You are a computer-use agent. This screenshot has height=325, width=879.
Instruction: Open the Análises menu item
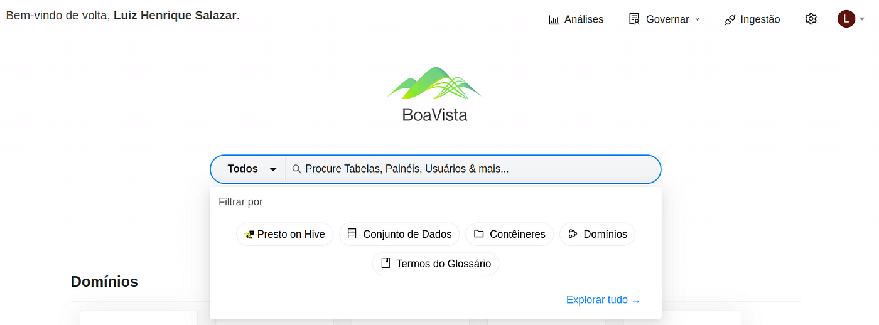(583, 19)
